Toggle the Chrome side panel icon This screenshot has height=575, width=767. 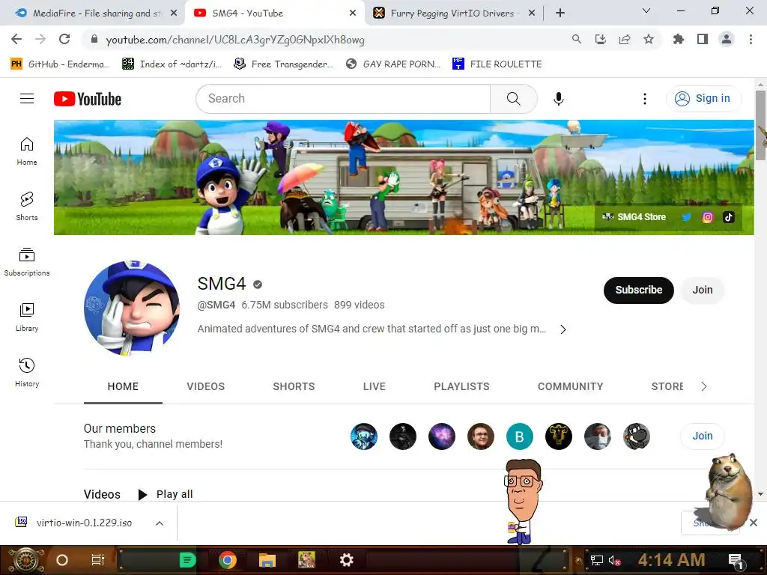tap(703, 39)
